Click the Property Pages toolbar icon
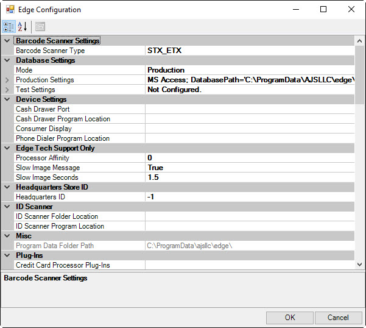Image resolution: width=366 pixels, height=328 pixels. [40, 26]
